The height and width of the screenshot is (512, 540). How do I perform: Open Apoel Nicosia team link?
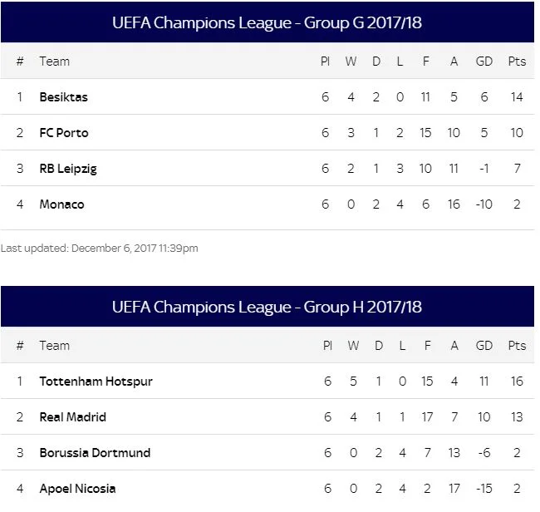pos(77,489)
